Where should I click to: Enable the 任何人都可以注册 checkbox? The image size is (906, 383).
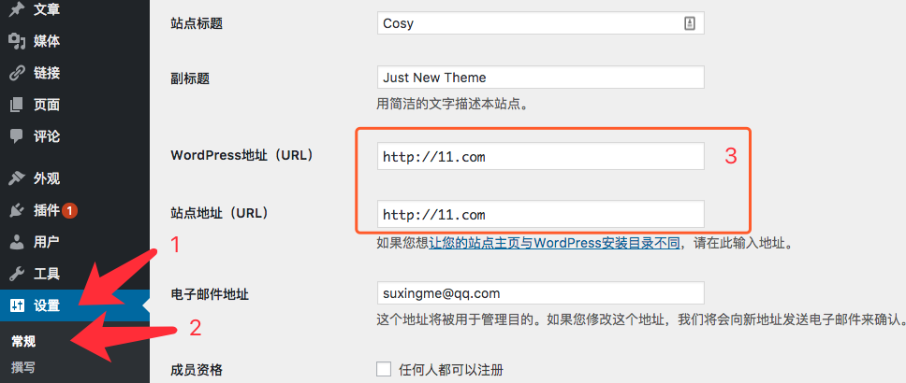[x=384, y=369]
